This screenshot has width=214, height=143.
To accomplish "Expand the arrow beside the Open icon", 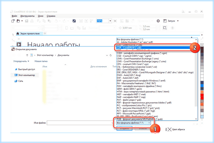I will (22, 21).
